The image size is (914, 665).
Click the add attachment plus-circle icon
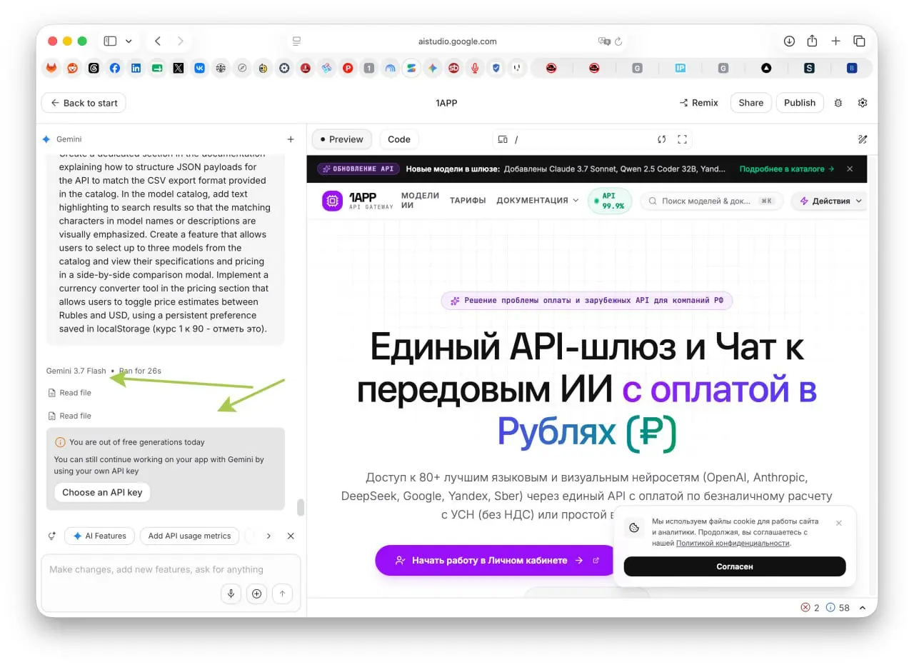click(x=256, y=594)
